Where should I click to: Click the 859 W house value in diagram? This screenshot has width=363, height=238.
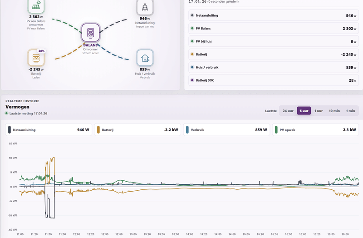(x=145, y=69)
